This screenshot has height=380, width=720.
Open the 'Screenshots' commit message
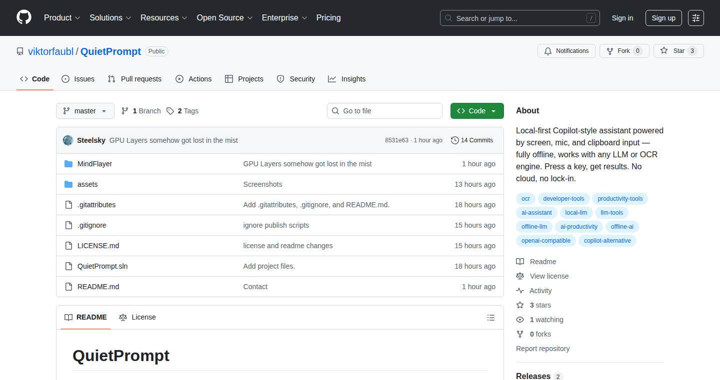(262, 184)
